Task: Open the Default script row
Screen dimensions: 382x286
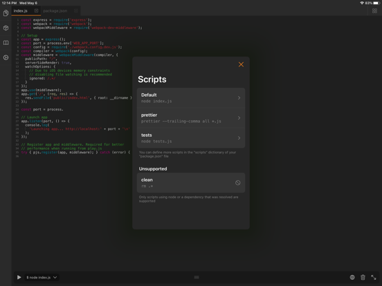Action: pyautogui.click(x=191, y=98)
